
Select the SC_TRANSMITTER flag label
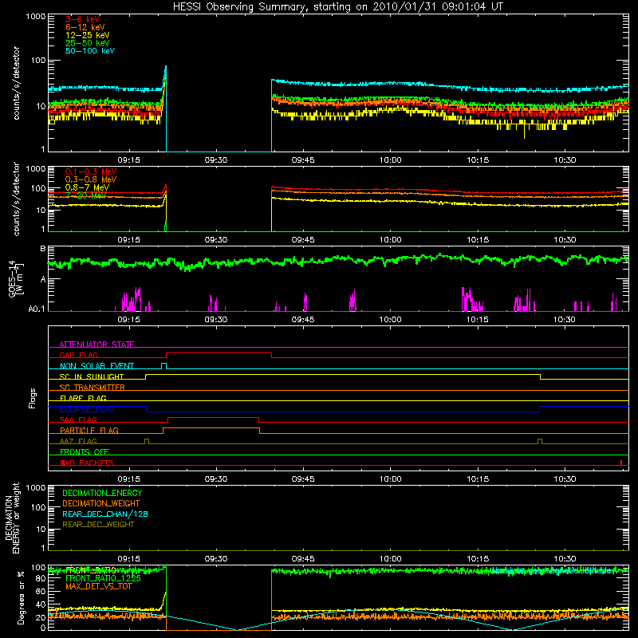click(x=93, y=388)
